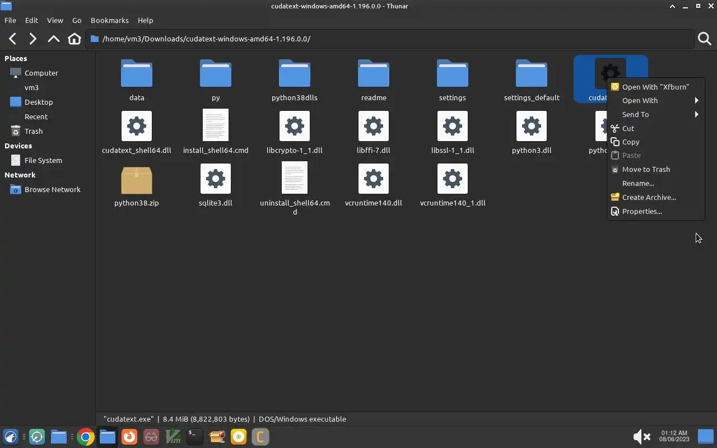Open the Go menu
717x448 pixels.
77,20
